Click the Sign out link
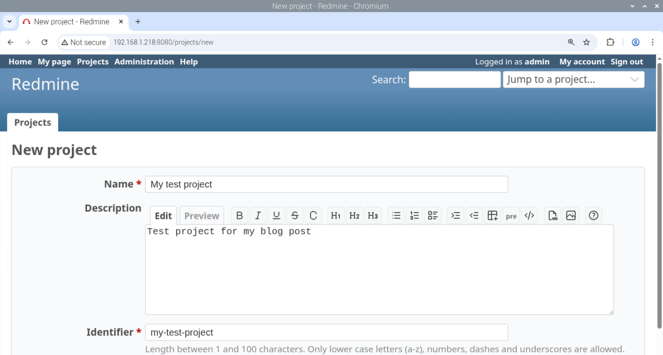Image resolution: width=663 pixels, height=355 pixels. point(627,61)
